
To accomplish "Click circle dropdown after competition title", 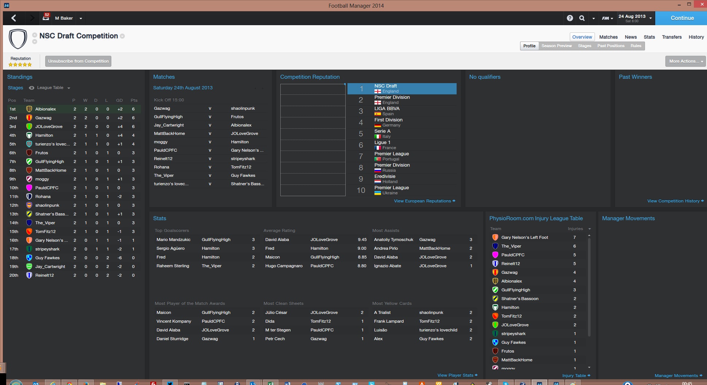I will [x=122, y=36].
